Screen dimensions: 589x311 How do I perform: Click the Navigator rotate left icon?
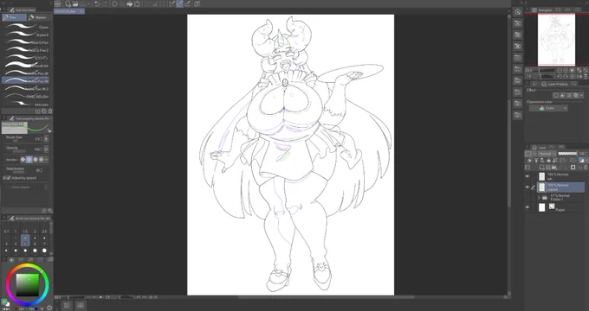560,76
